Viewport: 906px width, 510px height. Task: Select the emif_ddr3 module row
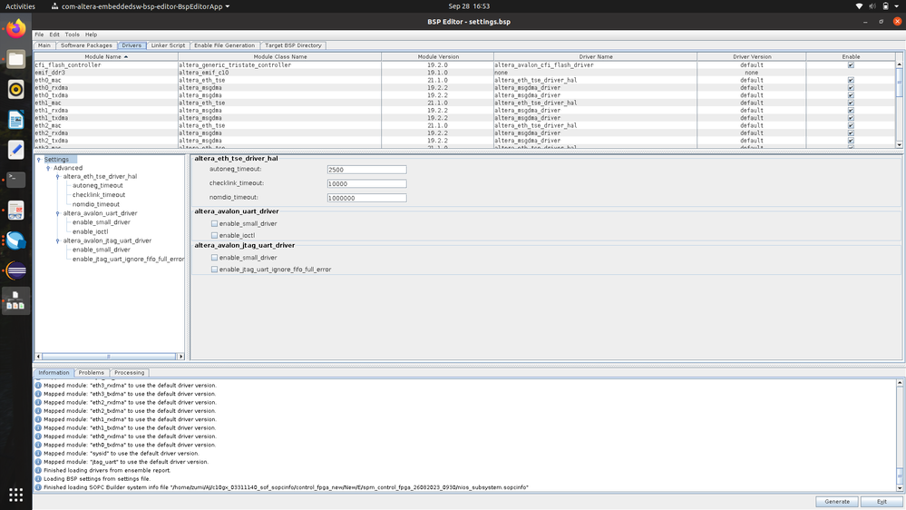[464, 73]
